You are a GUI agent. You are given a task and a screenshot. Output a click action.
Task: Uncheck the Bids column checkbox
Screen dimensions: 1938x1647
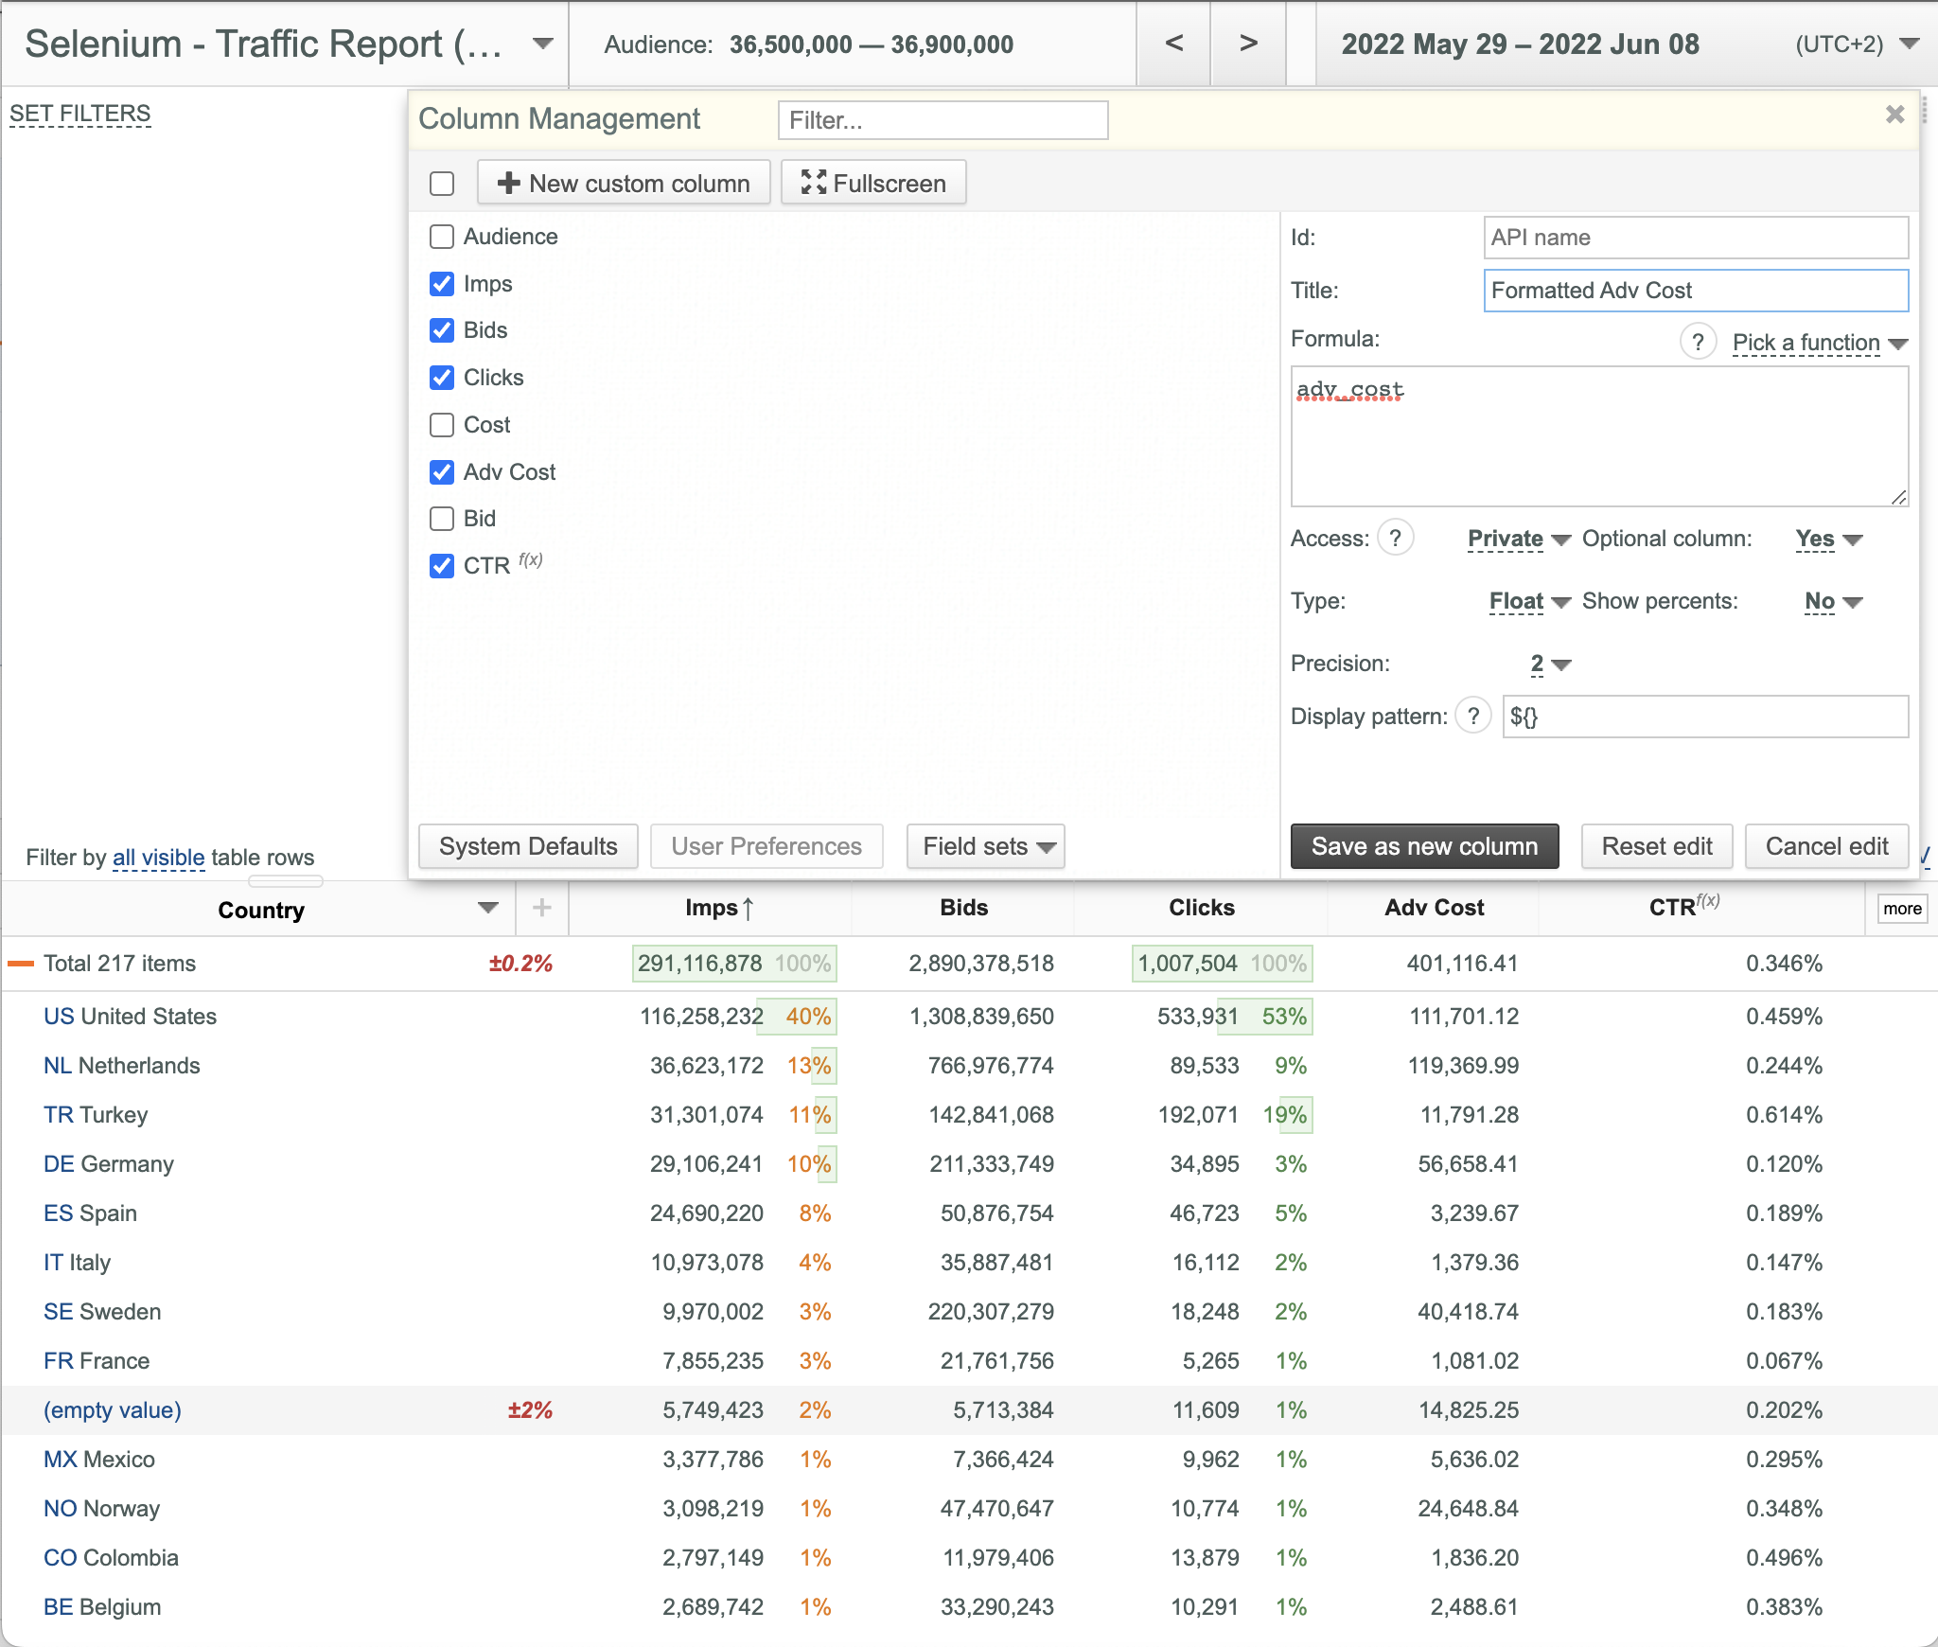(442, 330)
